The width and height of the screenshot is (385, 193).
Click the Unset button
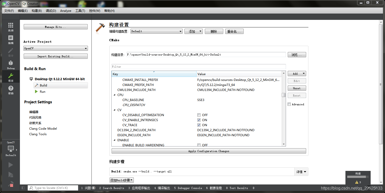(297, 88)
